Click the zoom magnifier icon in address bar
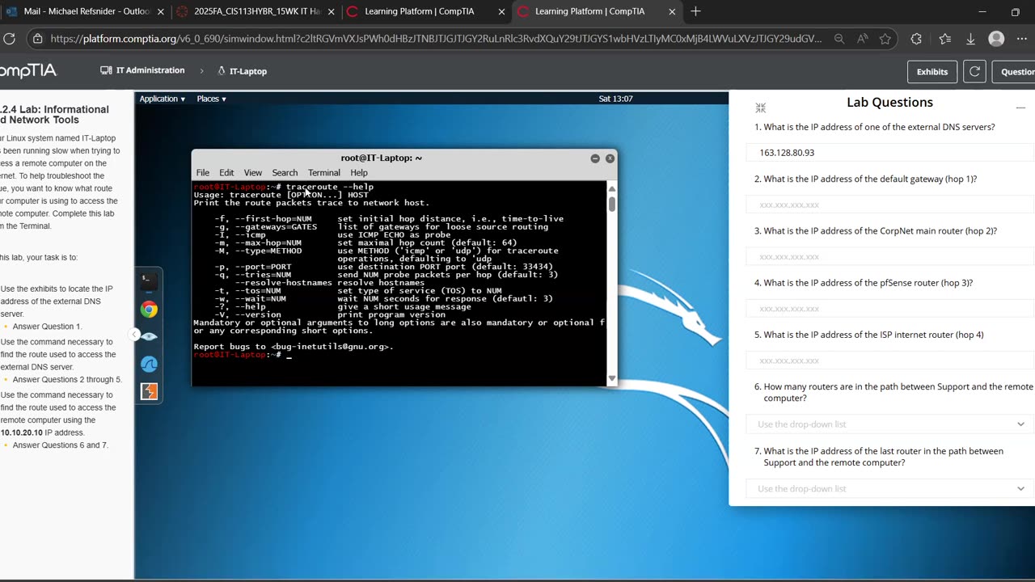The width and height of the screenshot is (1035, 582). click(x=839, y=38)
